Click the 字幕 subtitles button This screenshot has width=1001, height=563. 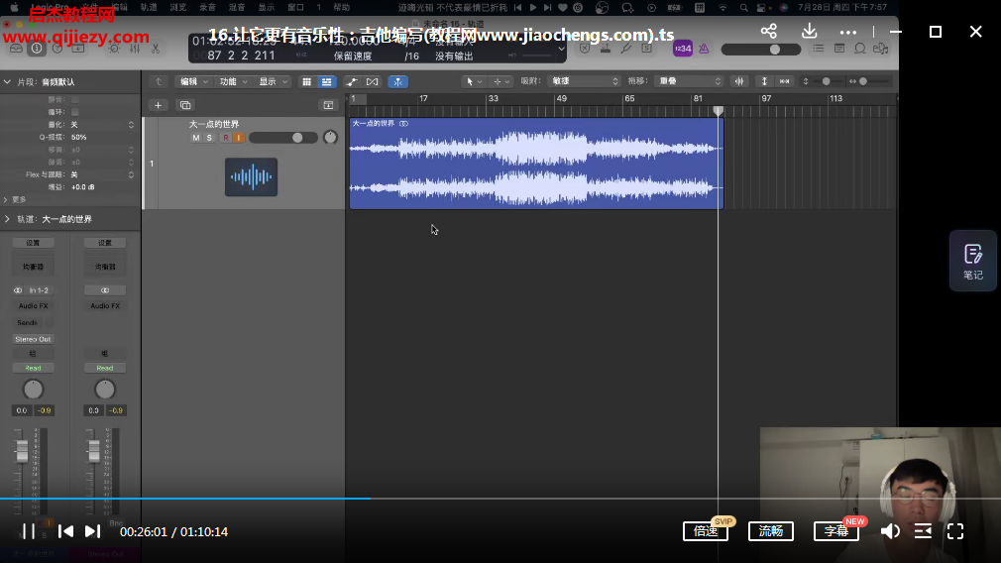pos(836,531)
